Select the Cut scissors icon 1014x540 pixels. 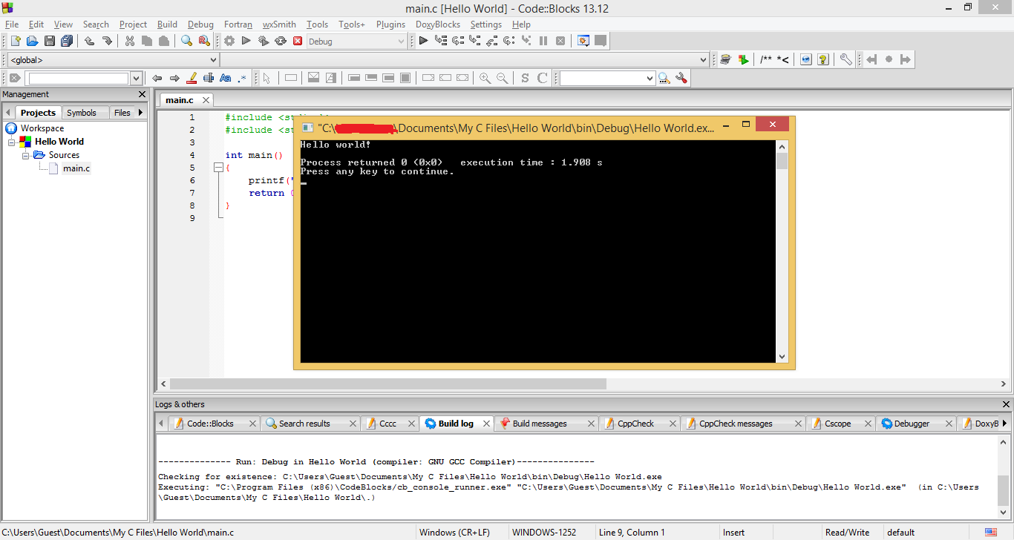coord(128,41)
